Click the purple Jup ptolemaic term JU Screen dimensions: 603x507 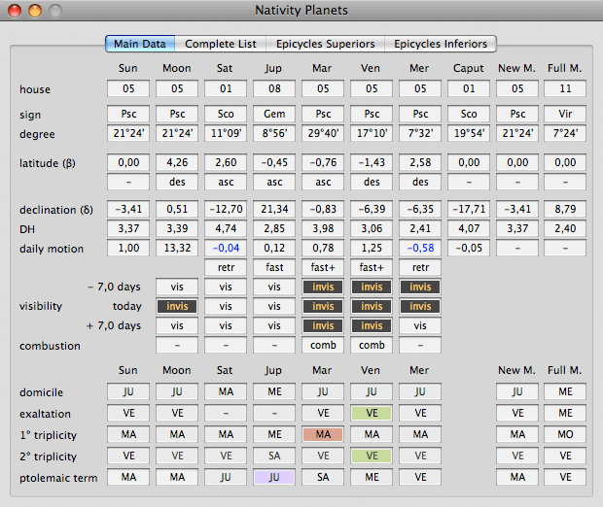(274, 477)
